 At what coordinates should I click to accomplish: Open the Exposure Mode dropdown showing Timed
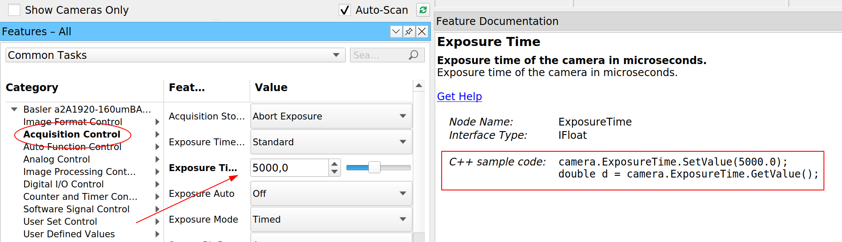tap(331, 219)
